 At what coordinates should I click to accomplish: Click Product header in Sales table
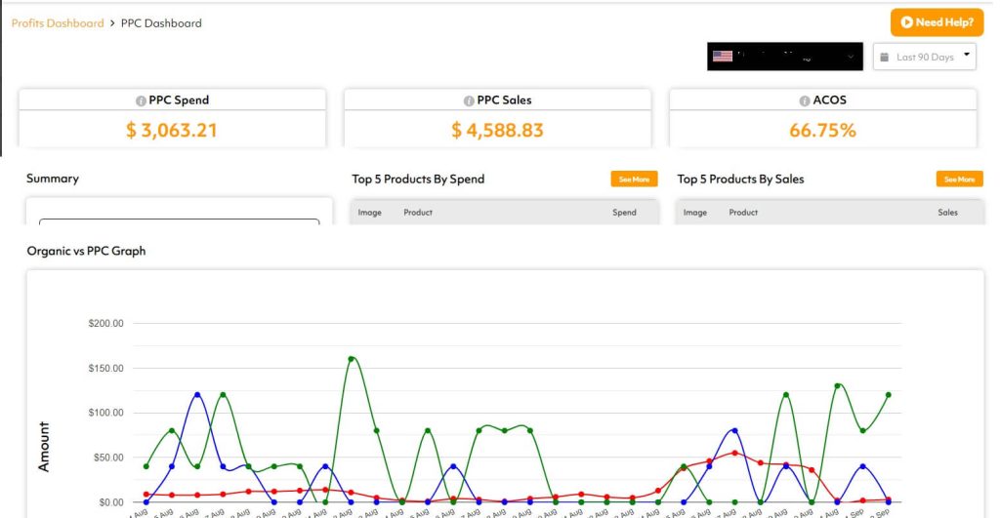pos(743,212)
